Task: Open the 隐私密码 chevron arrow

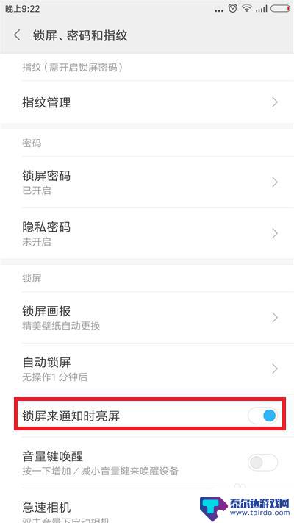Action: pos(275,233)
